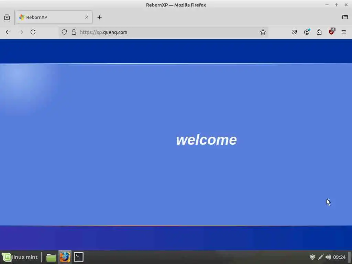The height and width of the screenshot is (264, 352).
Task: Maximize the Firefox window
Action: point(336,5)
